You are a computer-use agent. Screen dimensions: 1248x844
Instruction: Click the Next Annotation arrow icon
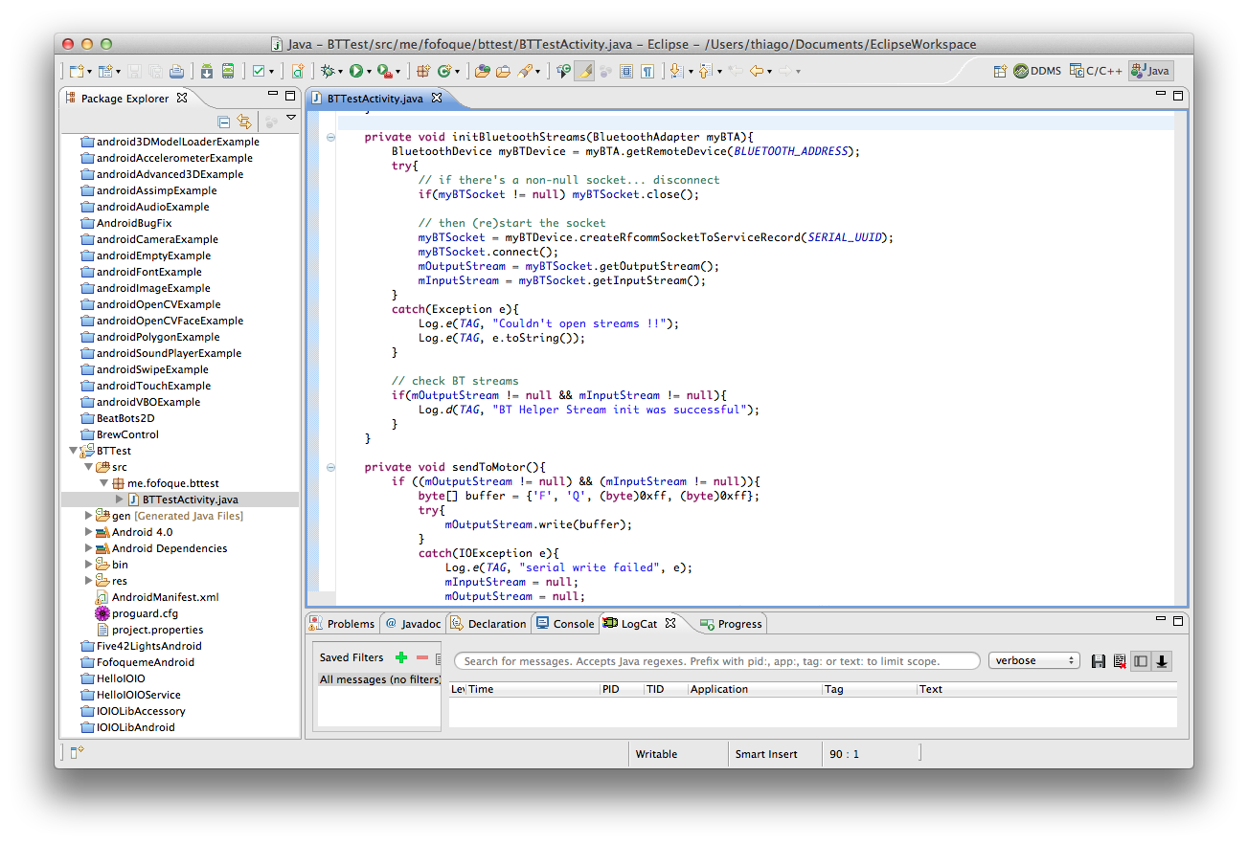tap(675, 71)
